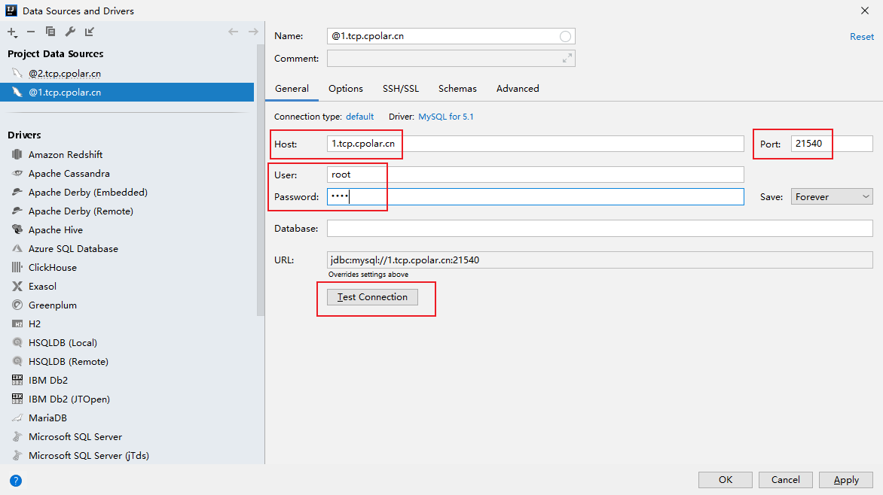Click into the User input field
The image size is (883, 495).
click(536, 175)
